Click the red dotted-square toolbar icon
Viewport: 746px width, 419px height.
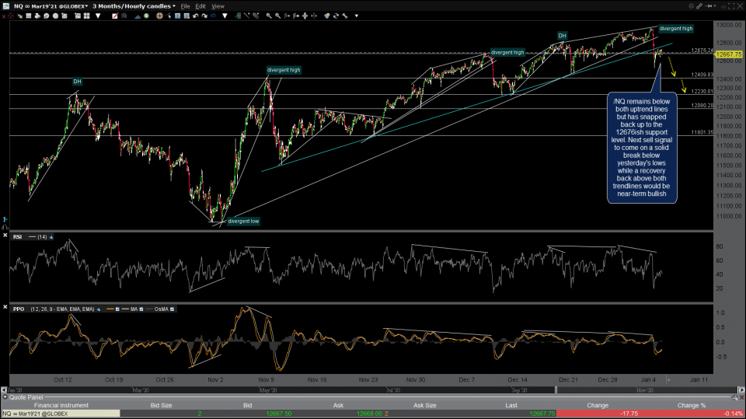point(10,16)
